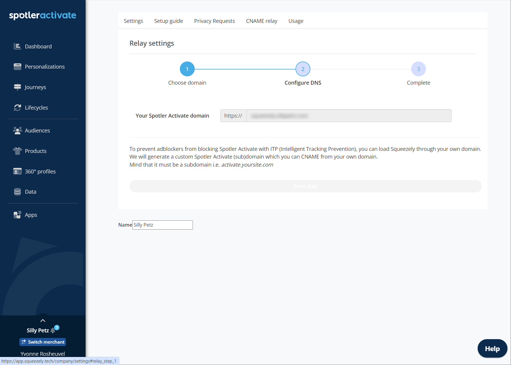This screenshot has height=365, width=511.
Task: Click the Choose domain step label
Action: pyautogui.click(x=187, y=83)
